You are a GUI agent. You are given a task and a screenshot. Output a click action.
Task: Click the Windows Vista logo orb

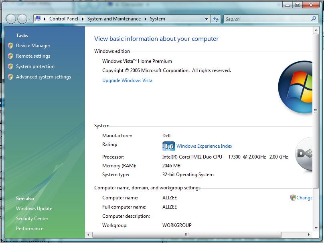[295, 87]
